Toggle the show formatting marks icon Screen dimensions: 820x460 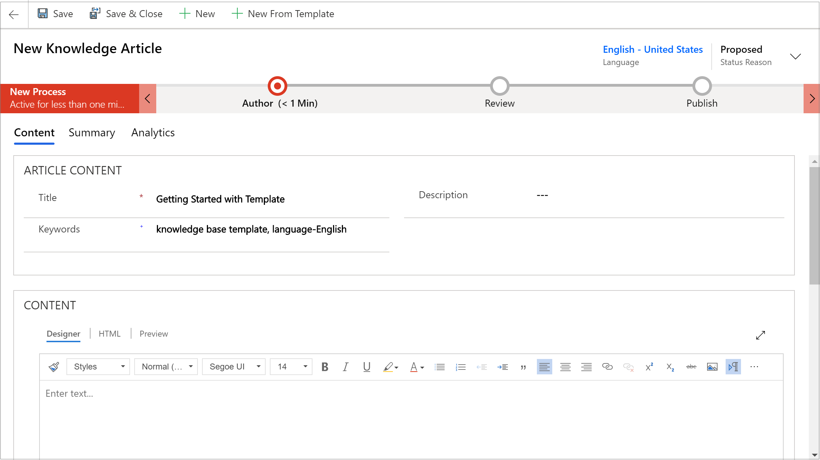pos(733,367)
